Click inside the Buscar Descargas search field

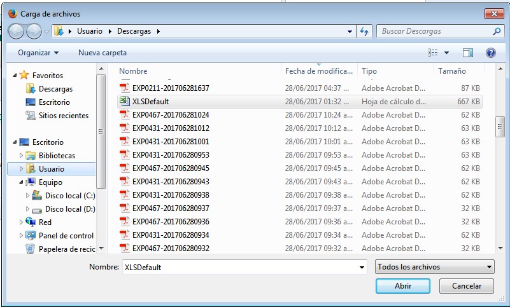[x=433, y=31]
